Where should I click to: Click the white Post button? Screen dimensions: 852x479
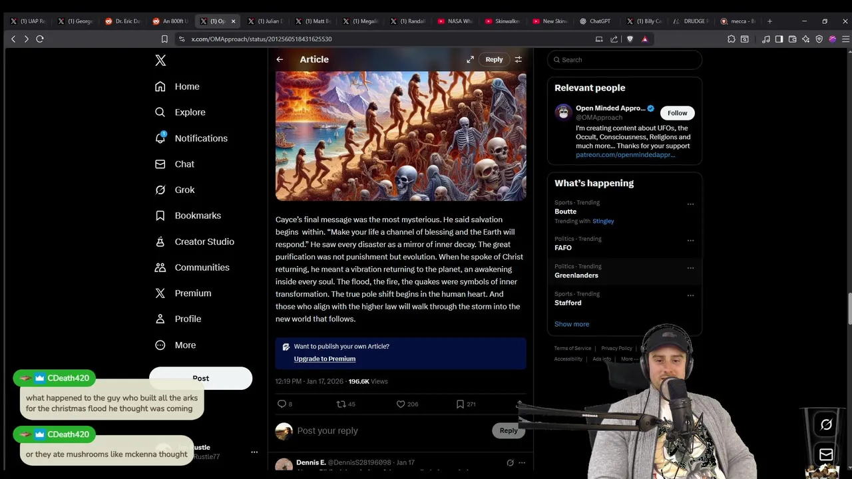tap(200, 378)
